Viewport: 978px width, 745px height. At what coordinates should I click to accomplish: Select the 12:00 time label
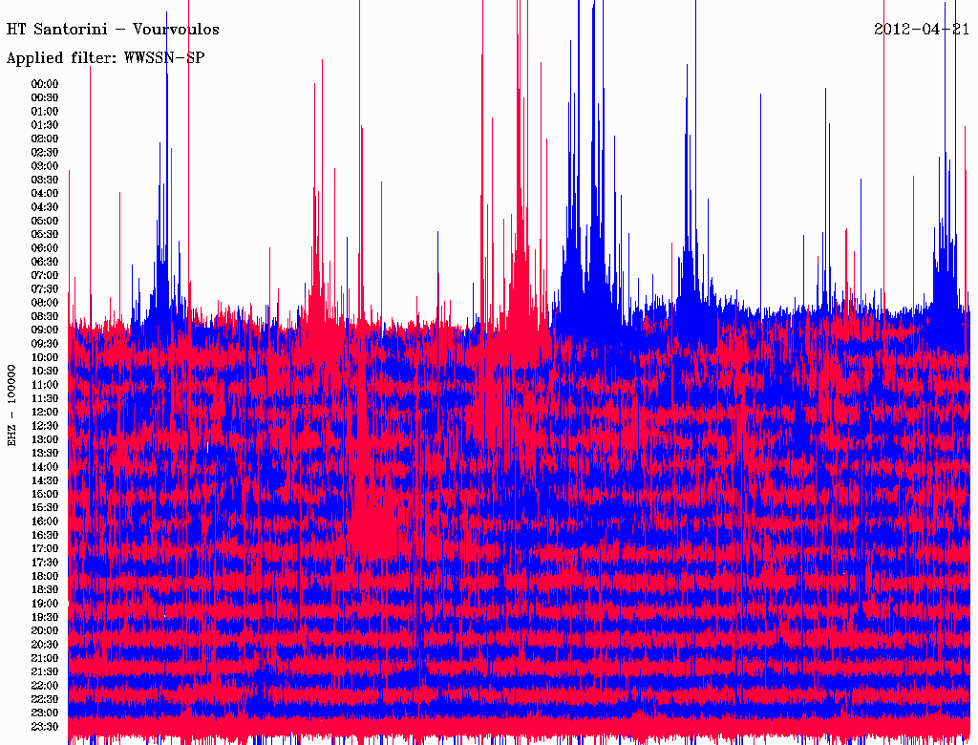[45, 412]
